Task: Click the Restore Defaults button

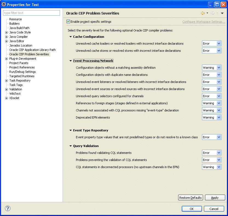Action: [x=191, y=198]
